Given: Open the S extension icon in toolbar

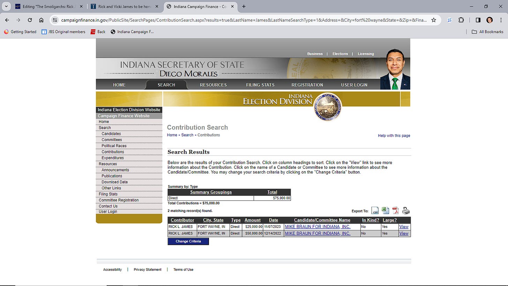Looking at the screenshot, I should [450, 20].
